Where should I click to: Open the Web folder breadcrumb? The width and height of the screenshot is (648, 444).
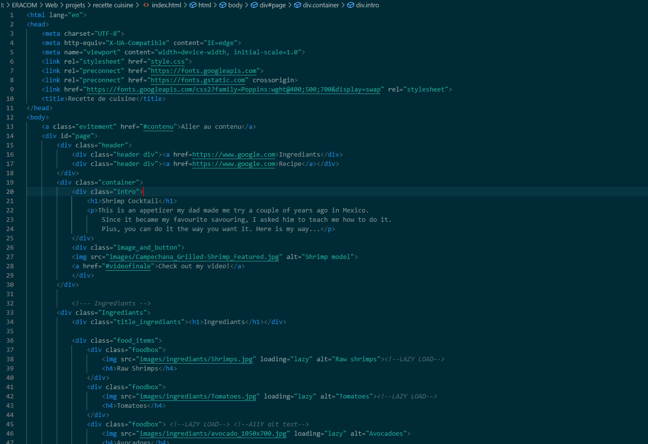point(51,5)
